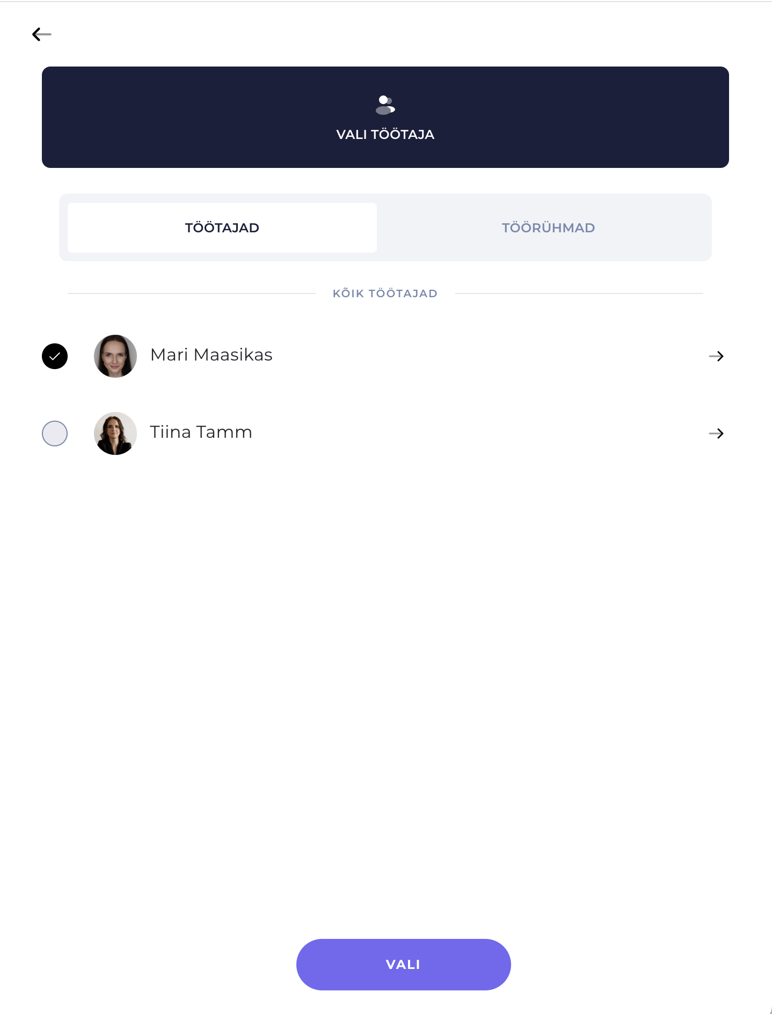Click Mari Maasikas profile photo
Viewport: 772px width, 1014px height.
click(x=115, y=356)
